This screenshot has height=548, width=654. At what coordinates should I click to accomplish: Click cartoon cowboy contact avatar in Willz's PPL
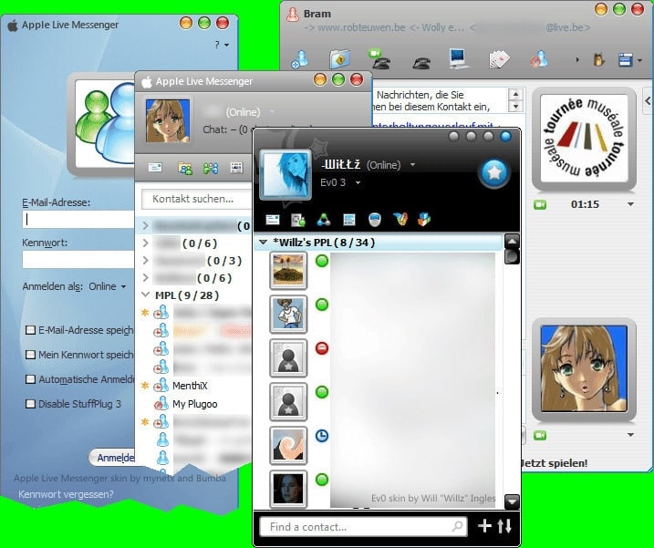click(x=288, y=314)
